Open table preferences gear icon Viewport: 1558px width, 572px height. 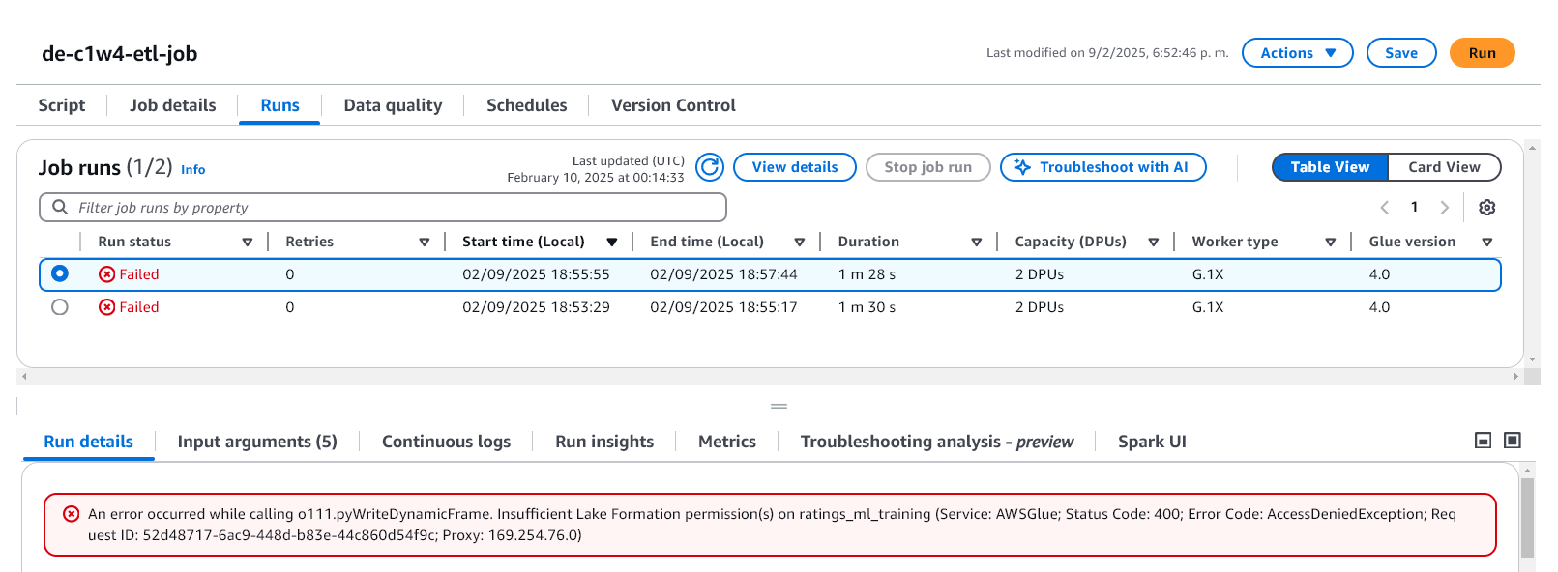tap(1487, 208)
